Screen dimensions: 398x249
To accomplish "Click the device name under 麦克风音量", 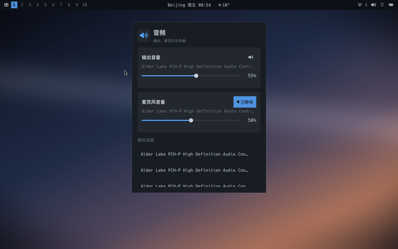I will click(198, 111).
